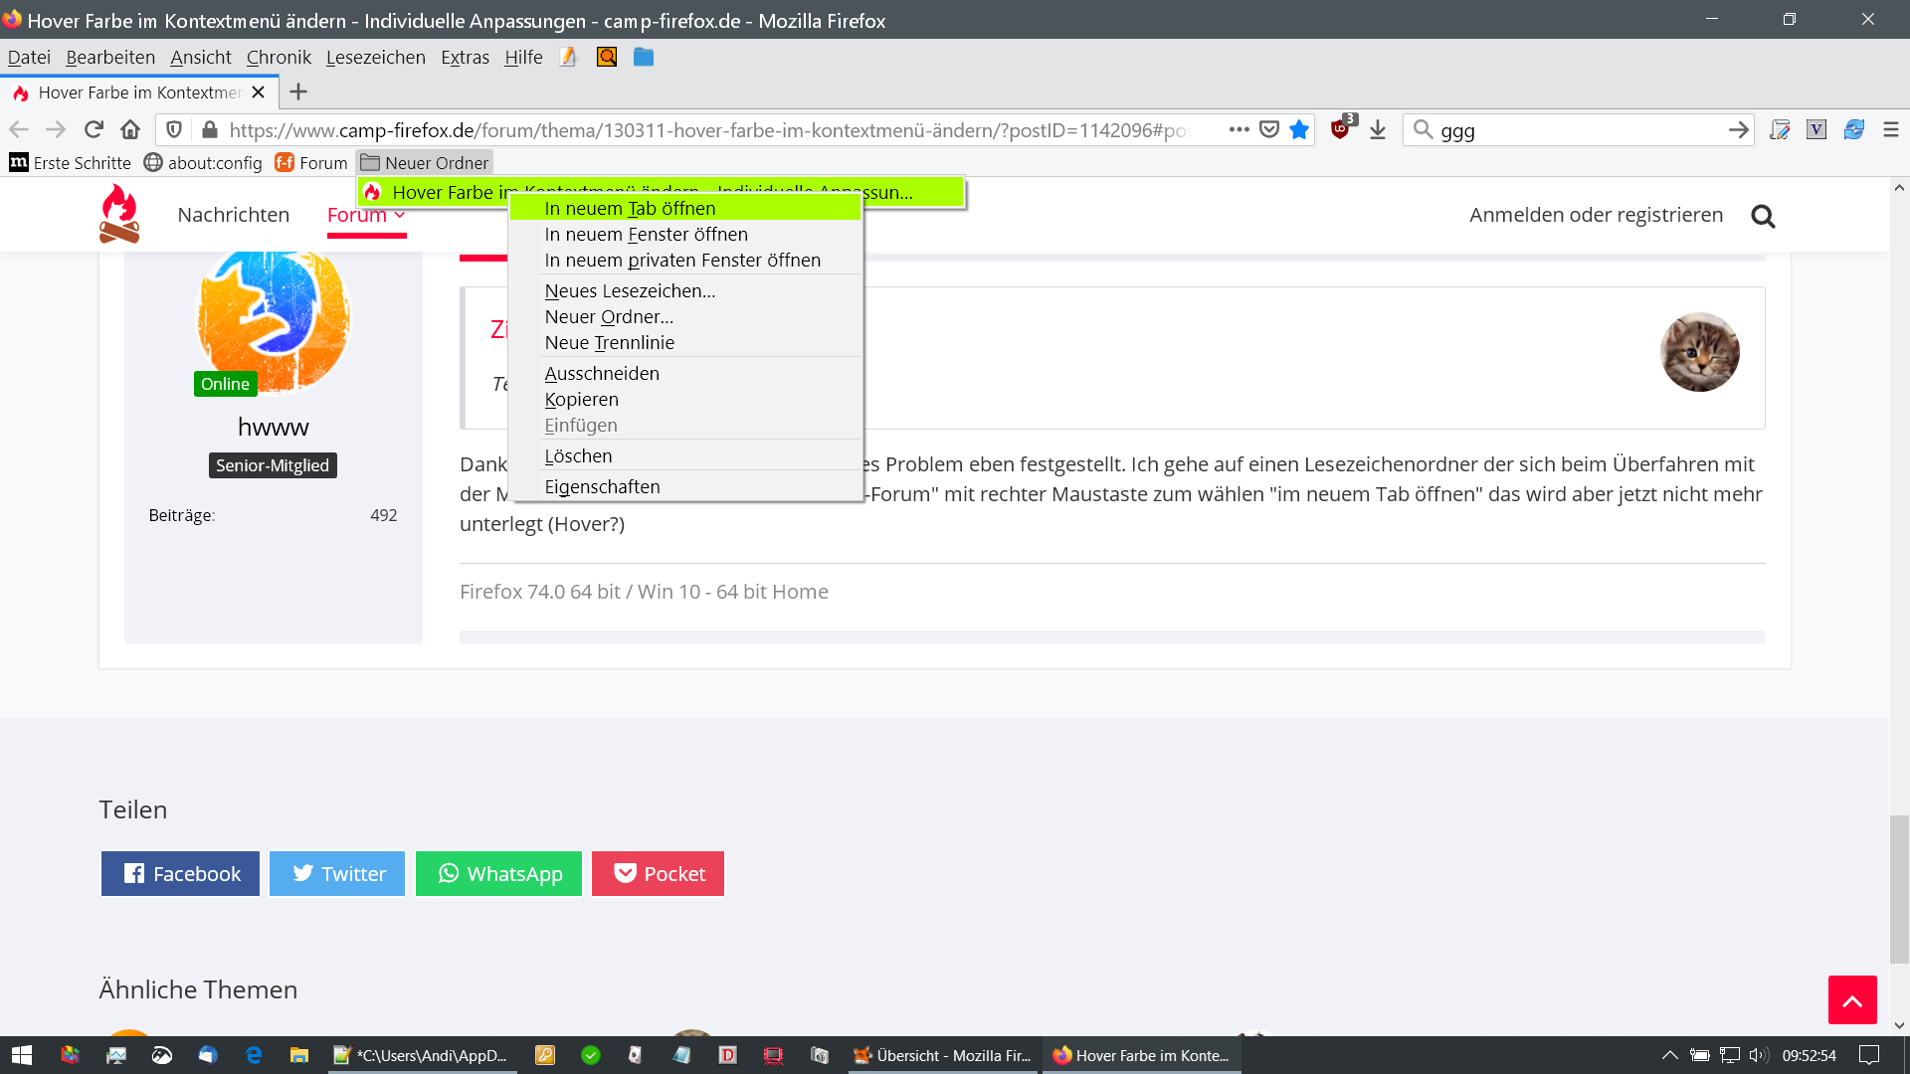Save page to Pocket icon in address bar
This screenshot has height=1074, width=1910.
(1269, 130)
